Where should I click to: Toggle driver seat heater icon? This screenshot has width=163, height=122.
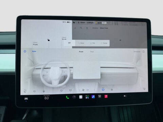[x=25, y=91]
